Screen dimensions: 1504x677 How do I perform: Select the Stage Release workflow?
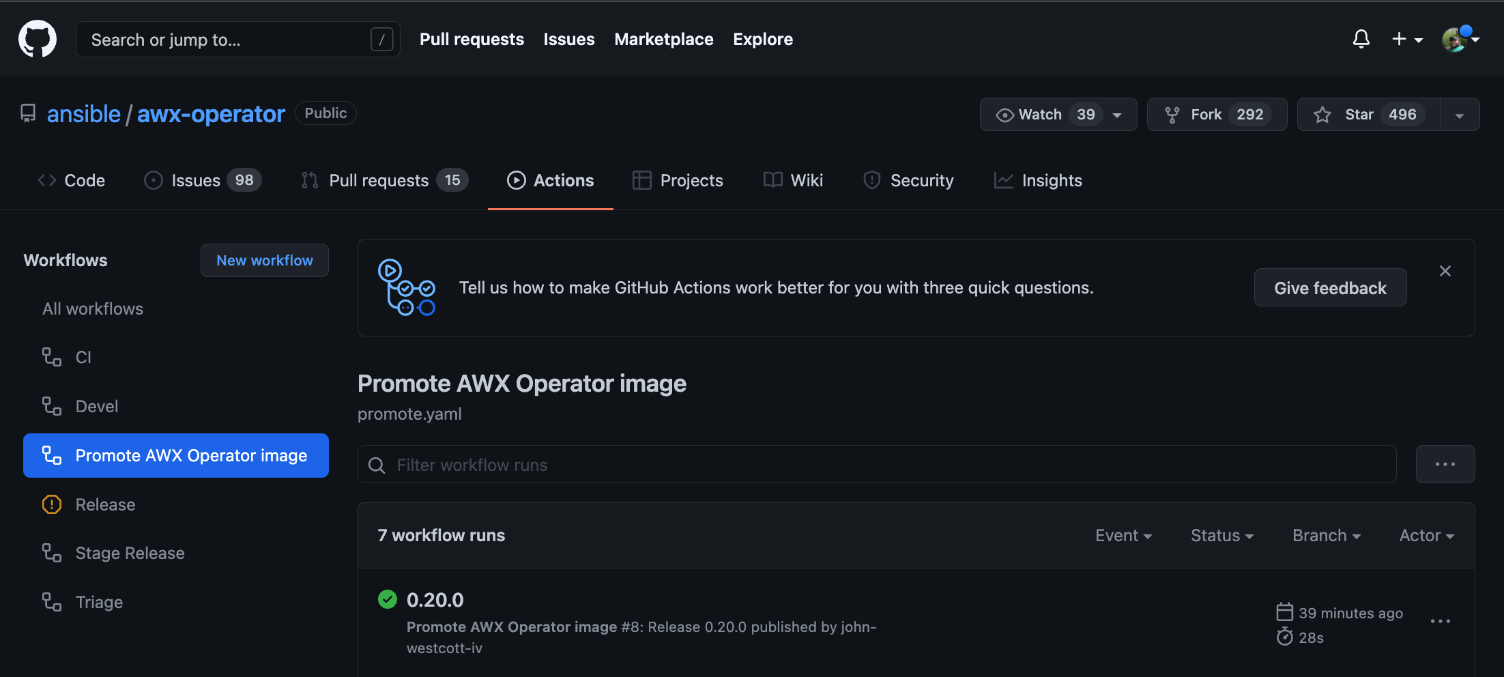130,553
